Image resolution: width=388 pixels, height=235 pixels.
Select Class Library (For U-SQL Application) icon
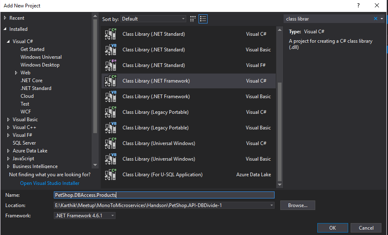[111, 174]
